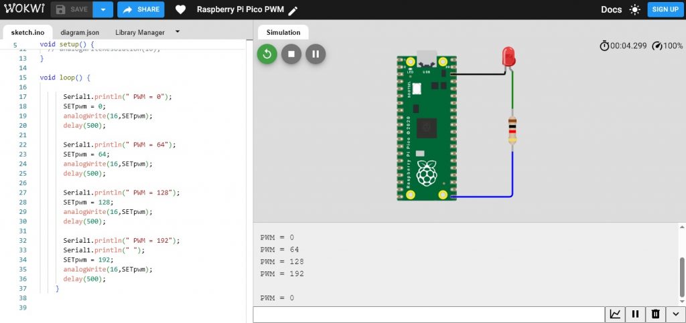This screenshot has height=323, width=686.
Task: Expand the file tabs dropdown arrow
Action: [x=177, y=31]
